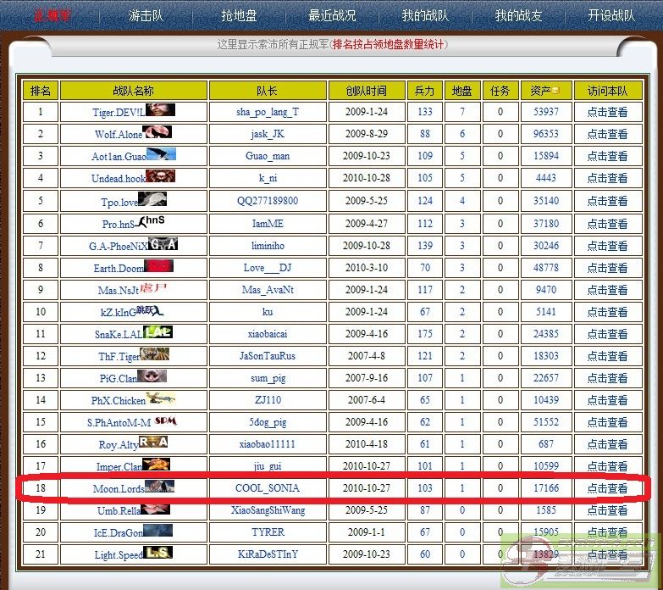
Task: Click the coin icon beside 资产 header
Action: [x=556, y=90]
